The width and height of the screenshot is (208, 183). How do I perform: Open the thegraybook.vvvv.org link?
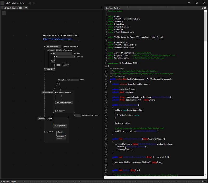point(57,39)
